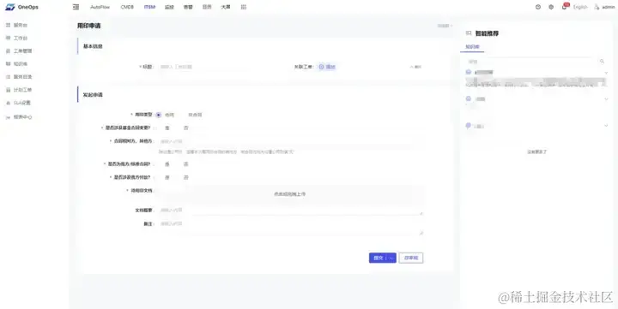The width and height of the screenshot is (618, 309).
Task: Open 知识库 from the left sidebar icon
Action: [x=8, y=63]
